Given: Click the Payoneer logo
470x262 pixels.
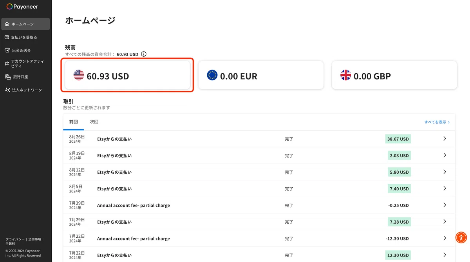Looking at the screenshot, I should pos(22,7).
